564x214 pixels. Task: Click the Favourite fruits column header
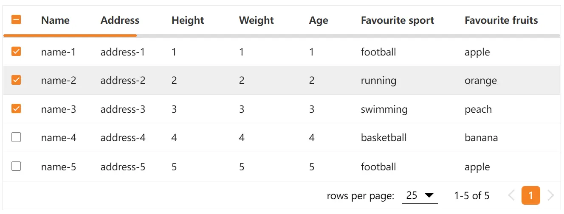click(501, 20)
